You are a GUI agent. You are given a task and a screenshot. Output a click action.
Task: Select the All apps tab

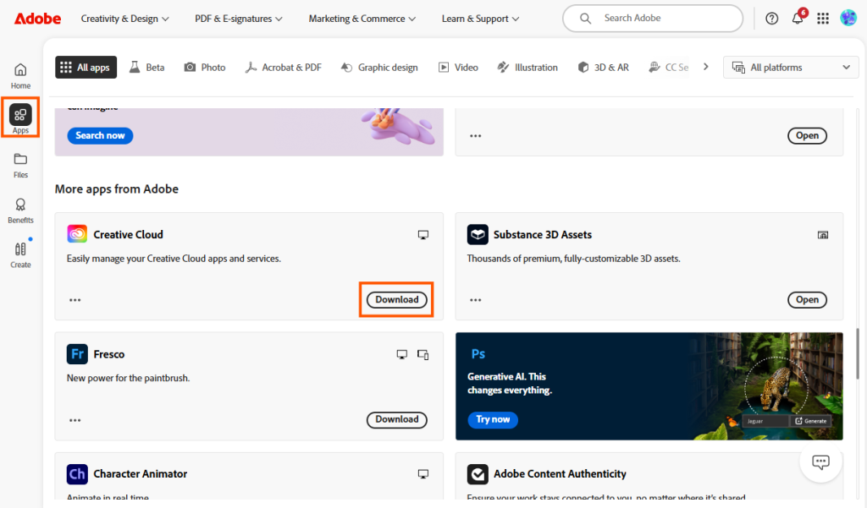pos(86,68)
